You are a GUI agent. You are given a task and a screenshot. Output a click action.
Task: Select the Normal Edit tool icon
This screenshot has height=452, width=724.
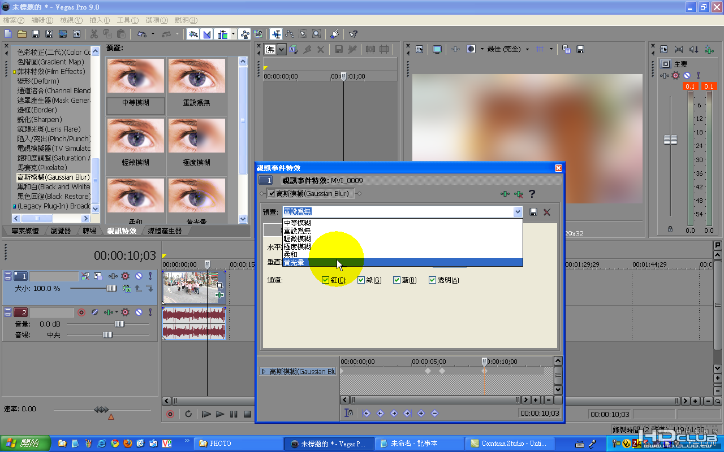coord(276,34)
